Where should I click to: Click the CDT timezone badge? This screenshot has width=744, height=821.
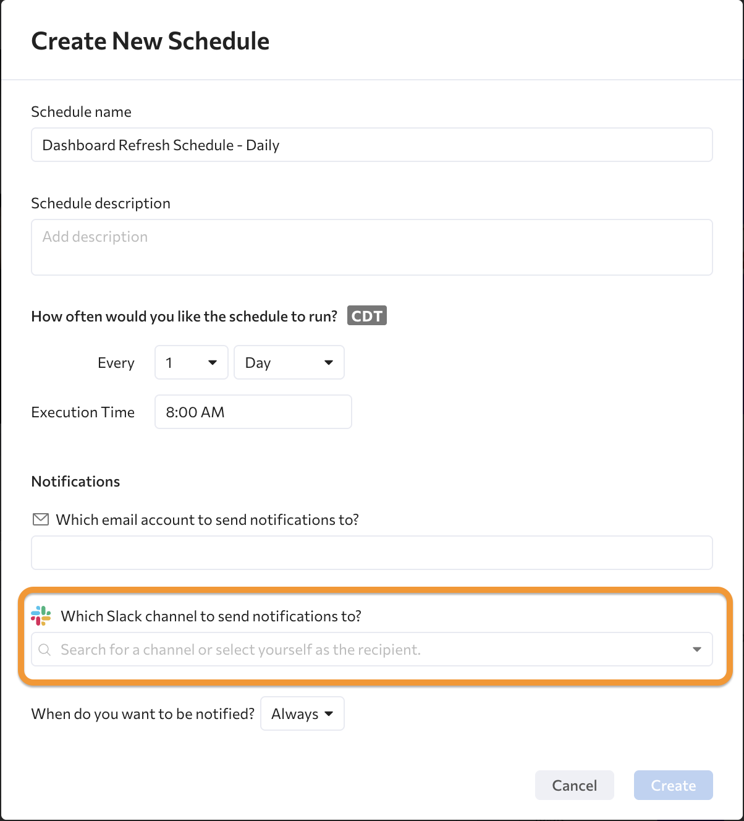tap(366, 316)
